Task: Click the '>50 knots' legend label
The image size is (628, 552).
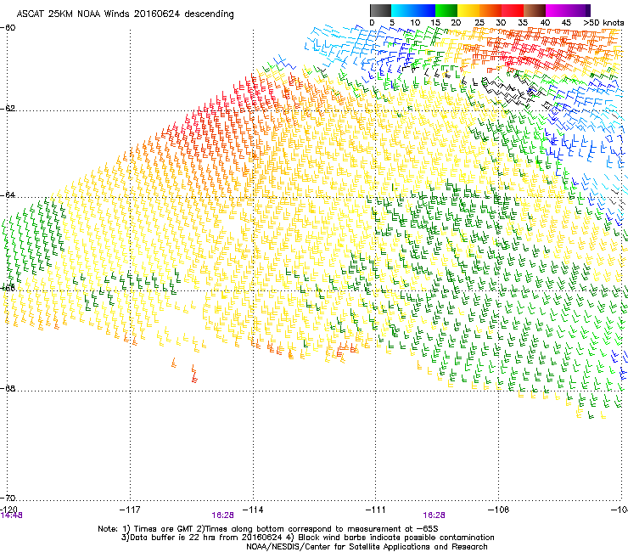Action: click(x=603, y=23)
